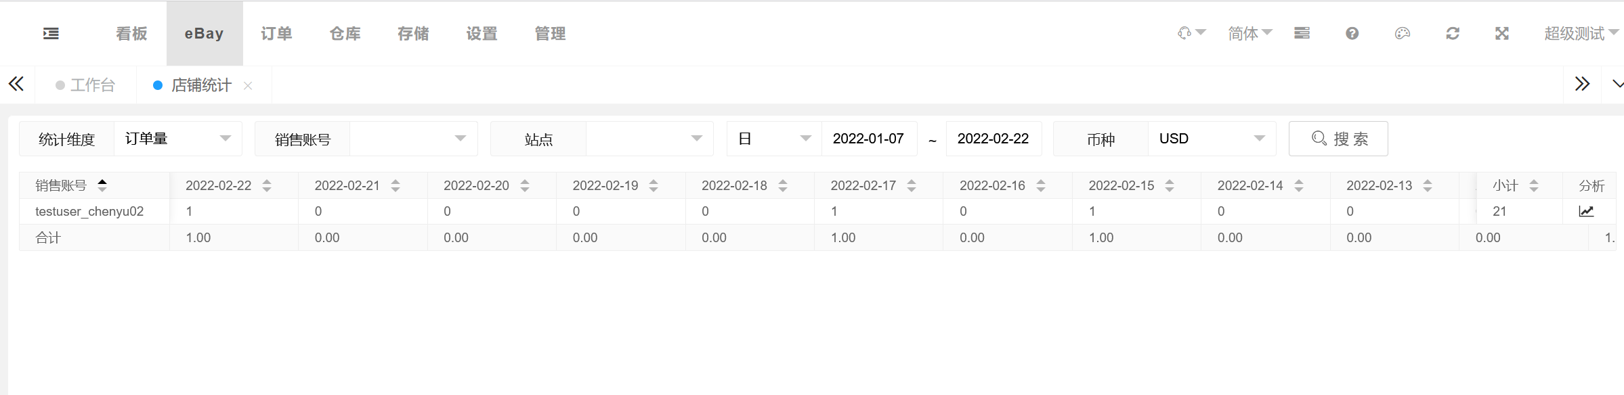Open the list layout icon in the header

[x=1302, y=33]
